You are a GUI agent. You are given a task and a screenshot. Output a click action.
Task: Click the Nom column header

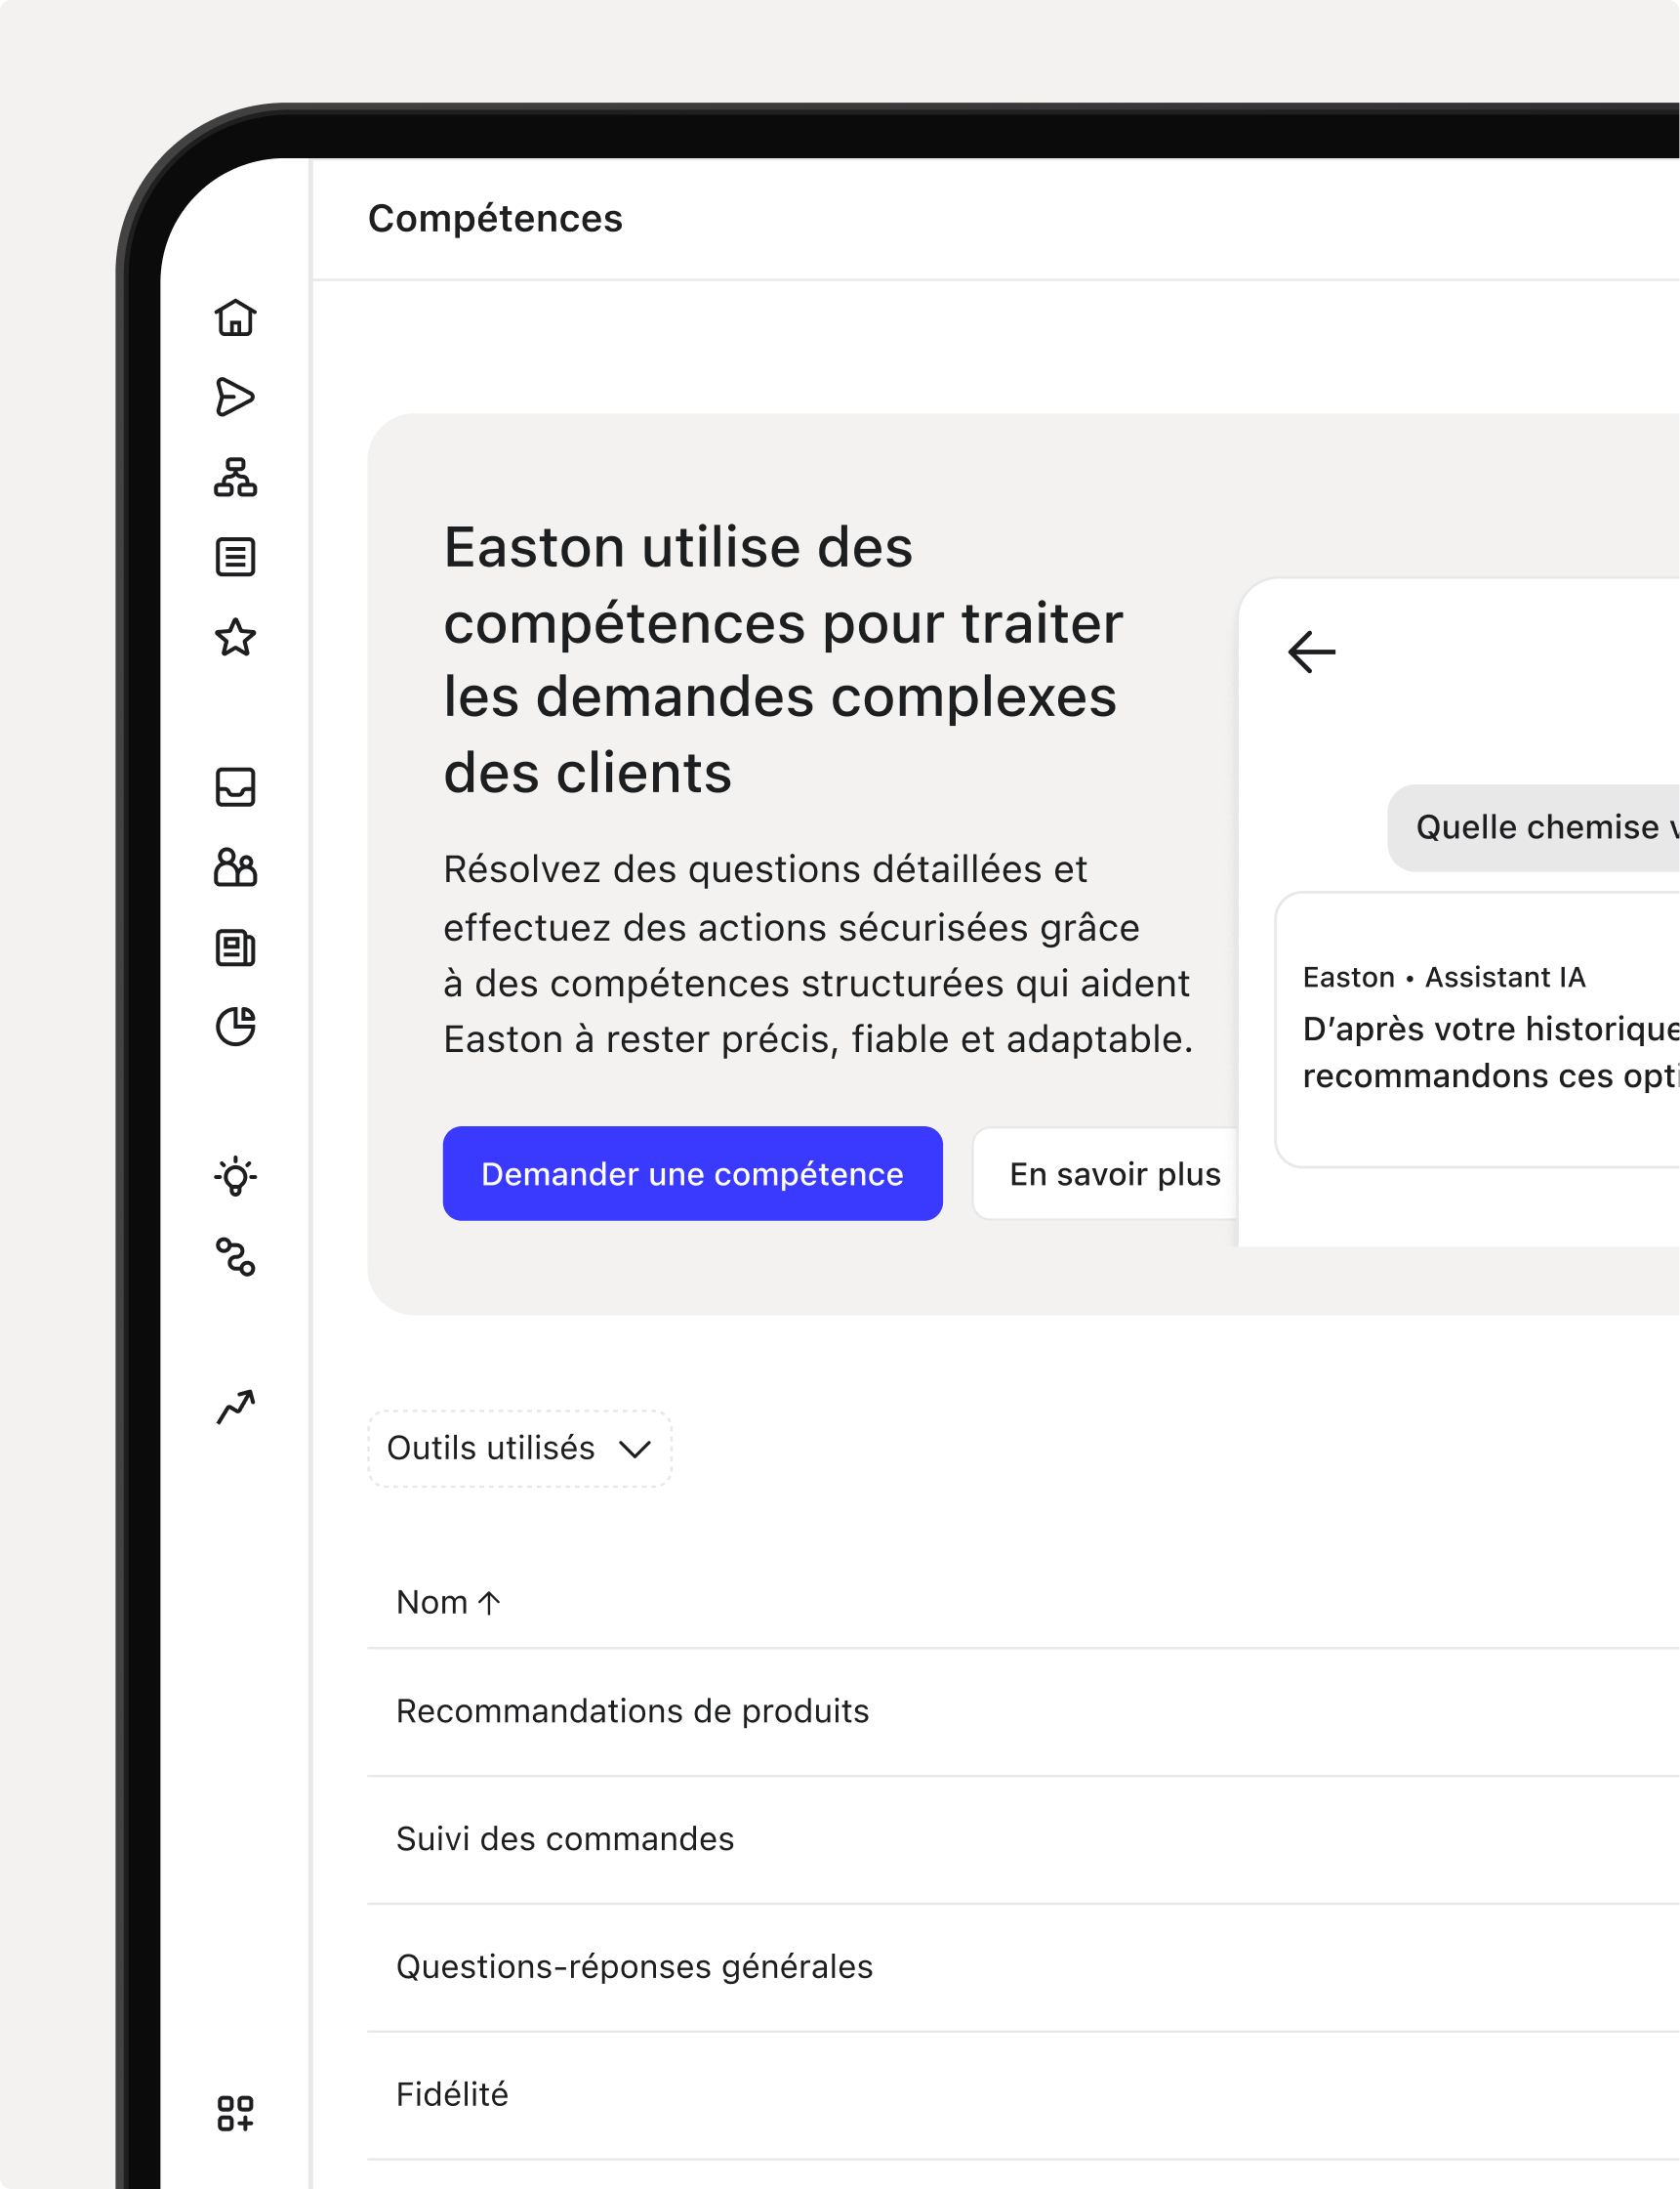coord(448,1603)
